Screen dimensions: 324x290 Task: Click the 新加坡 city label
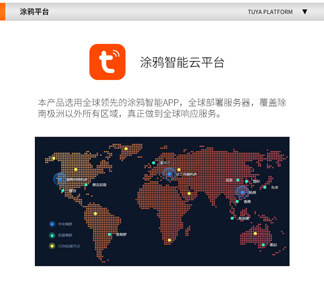[x=244, y=218]
